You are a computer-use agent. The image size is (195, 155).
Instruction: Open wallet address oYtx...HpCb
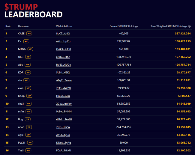(63, 41)
